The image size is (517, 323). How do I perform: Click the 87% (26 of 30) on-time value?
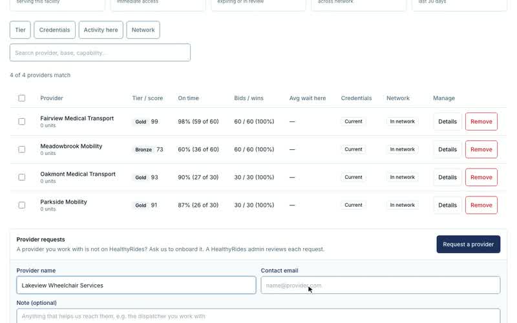(198, 205)
